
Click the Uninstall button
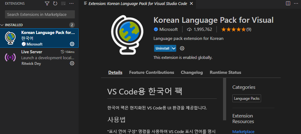[163, 48]
